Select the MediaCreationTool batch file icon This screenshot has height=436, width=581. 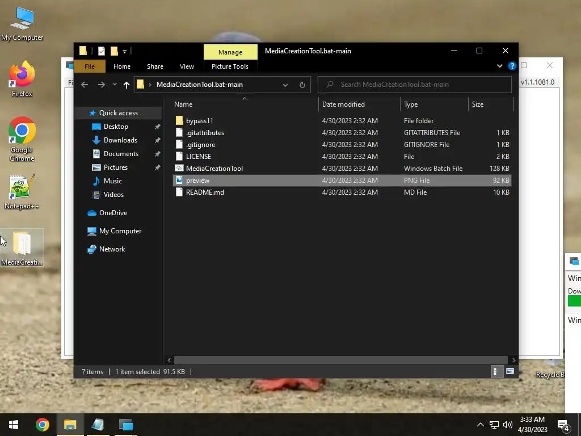point(179,168)
